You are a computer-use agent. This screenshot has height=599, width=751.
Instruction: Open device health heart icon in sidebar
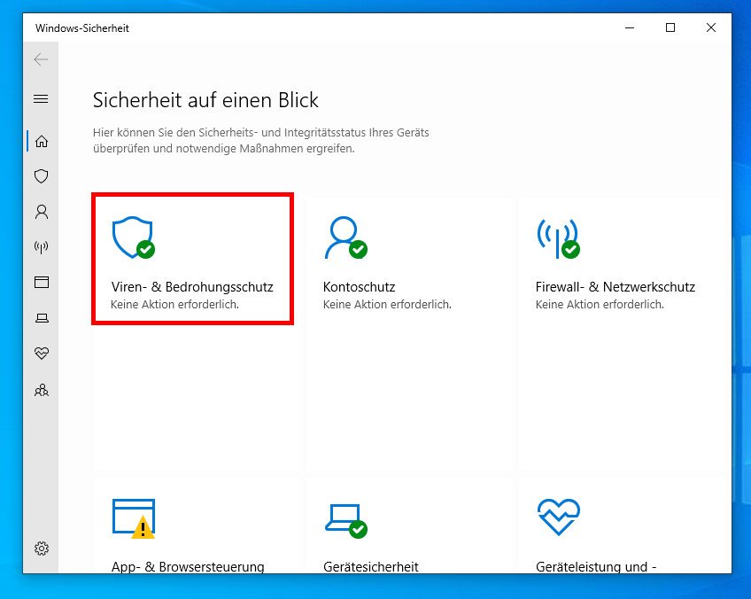click(42, 354)
